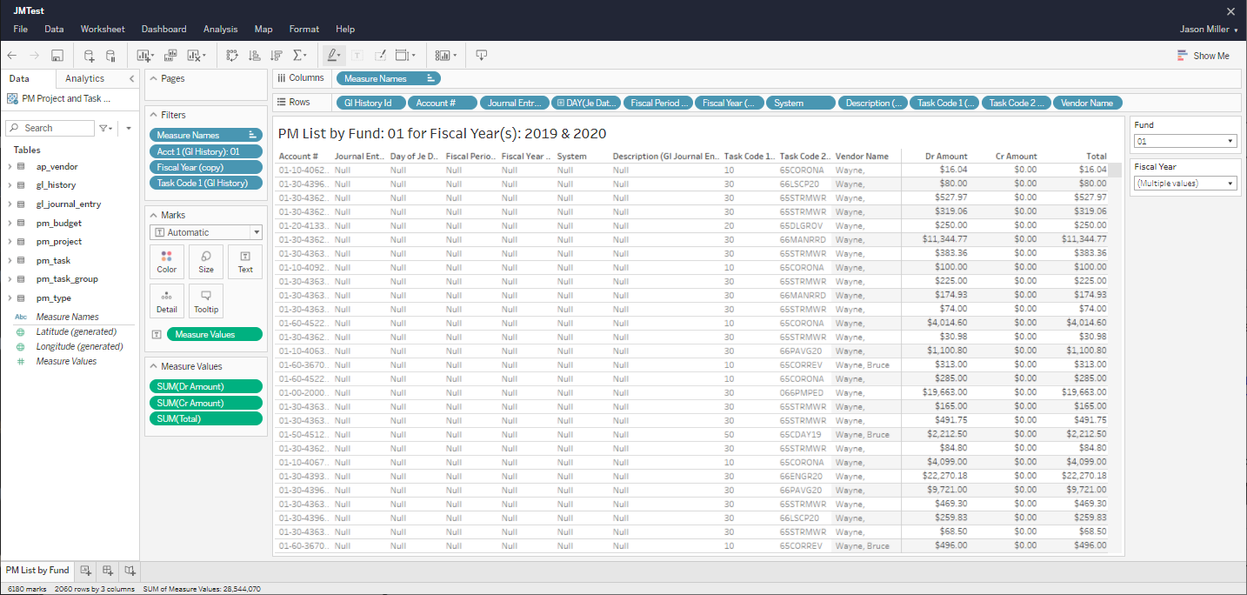Open the Fit view sizing dropdown

pos(405,56)
